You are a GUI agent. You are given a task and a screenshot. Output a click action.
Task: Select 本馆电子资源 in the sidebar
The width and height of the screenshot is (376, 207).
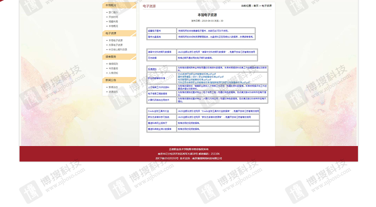[115, 40]
